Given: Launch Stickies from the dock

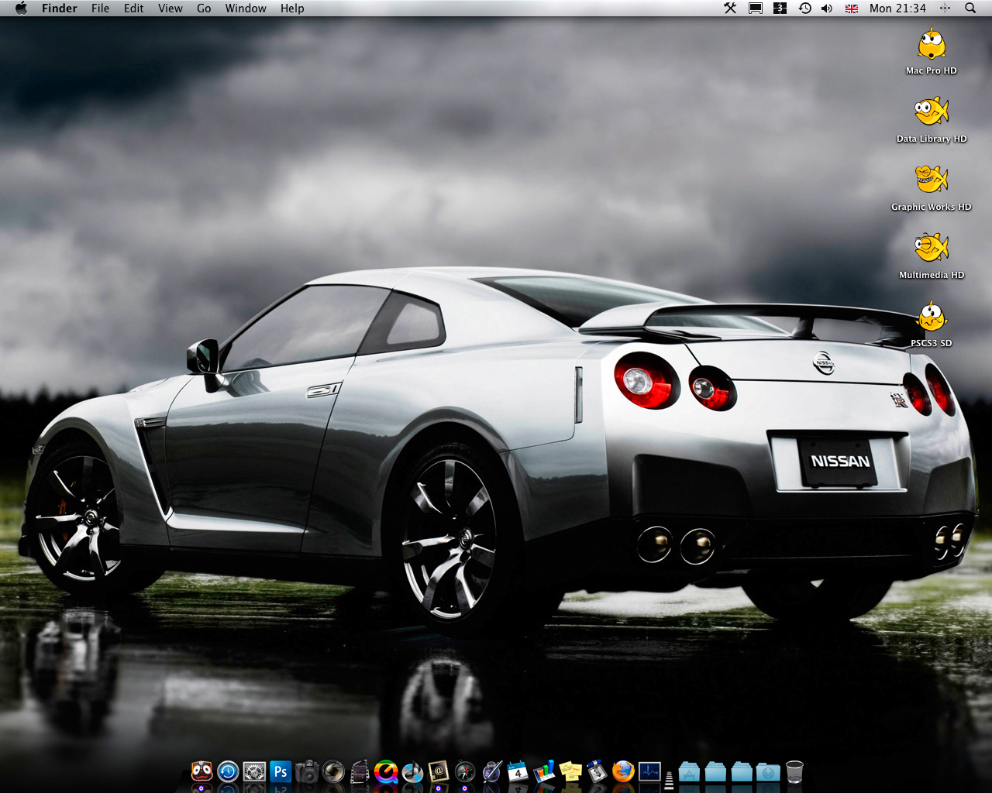Looking at the screenshot, I should pos(570,771).
